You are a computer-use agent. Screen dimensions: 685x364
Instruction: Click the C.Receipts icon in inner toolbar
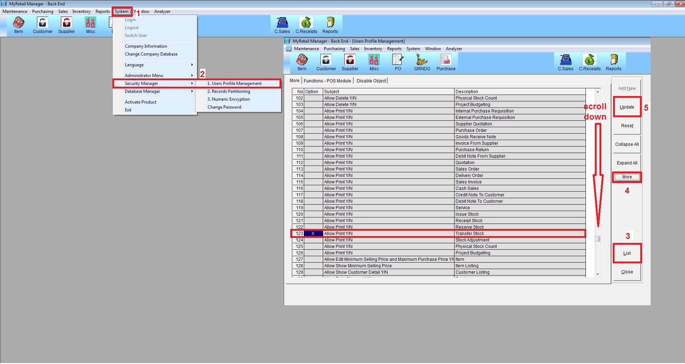(x=589, y=62)
